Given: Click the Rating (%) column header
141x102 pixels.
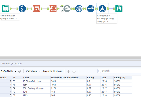Looking at the screenshot, I should click(x=123, y=77).
